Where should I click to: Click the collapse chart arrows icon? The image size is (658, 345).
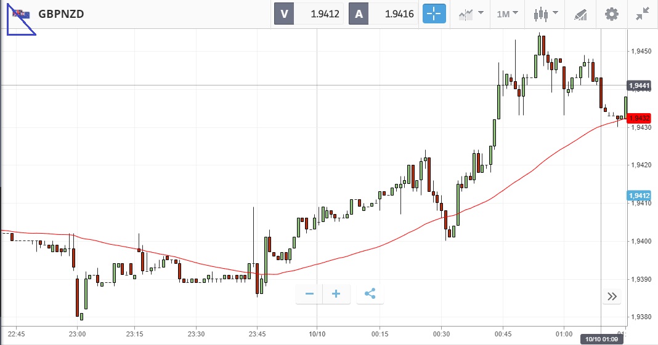pyautogui.click(x=643, y=14)
